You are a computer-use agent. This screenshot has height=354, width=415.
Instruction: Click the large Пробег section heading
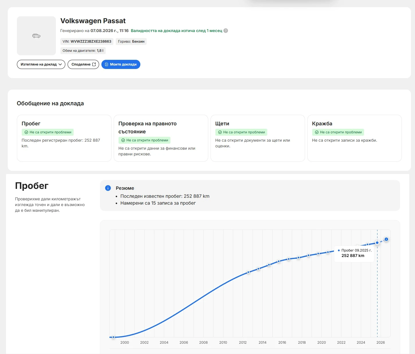click(x=32, y=186)
